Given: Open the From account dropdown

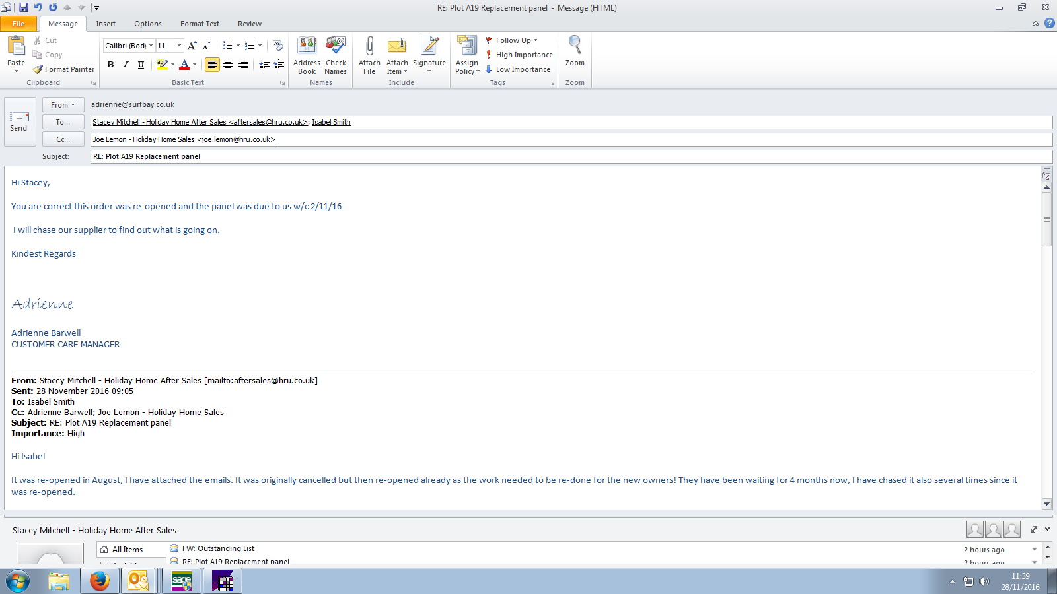Looking at the screenshot, I should [63, 105].
